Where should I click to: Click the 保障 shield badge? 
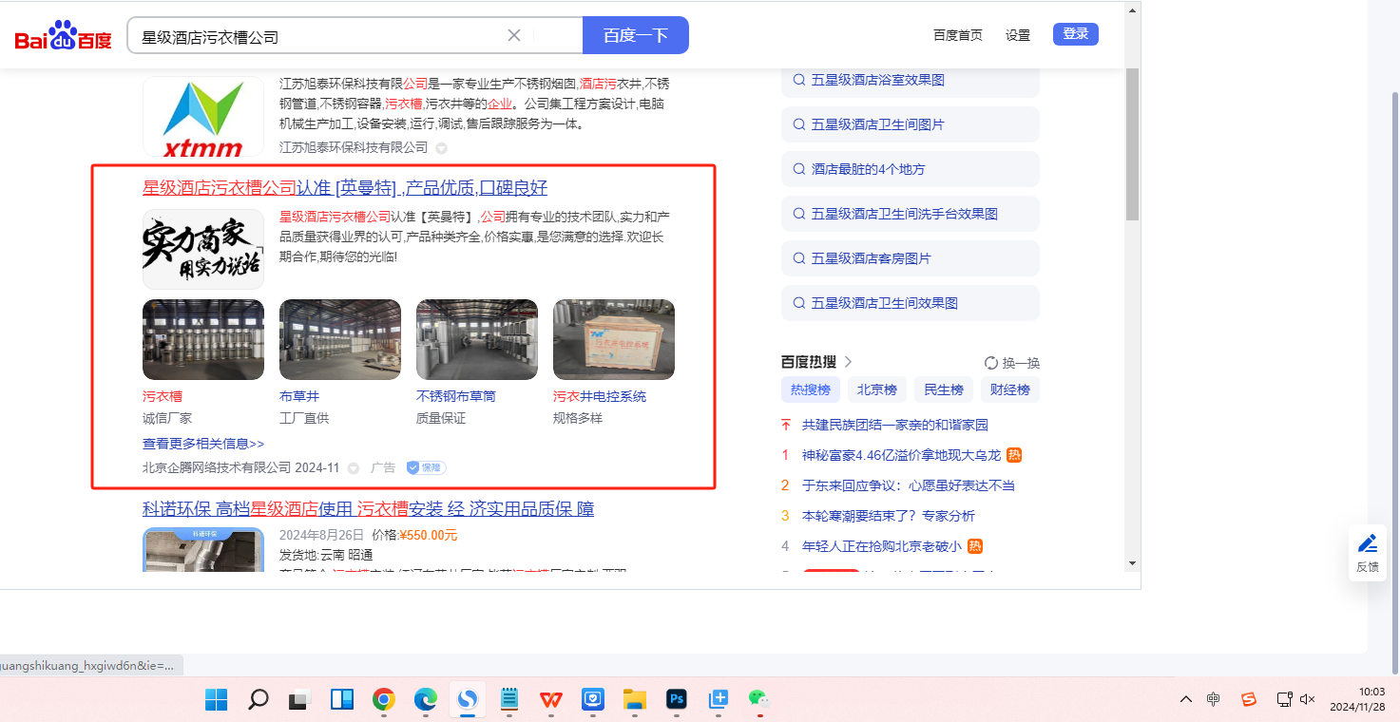426,467
